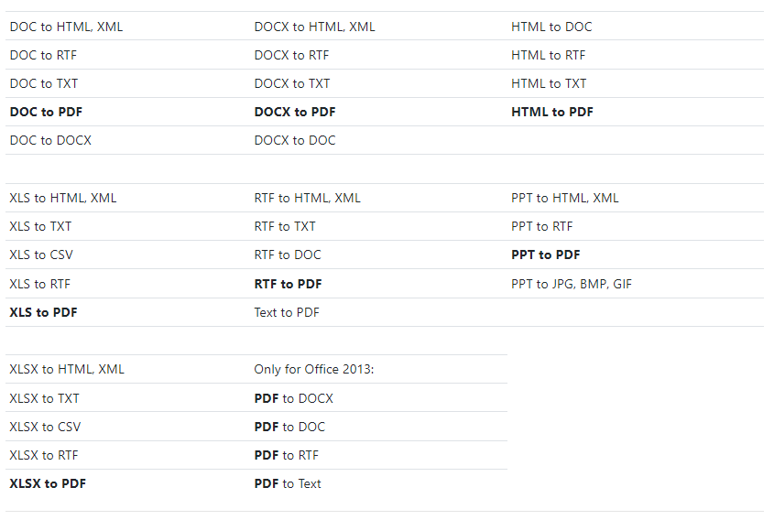Click XLSX to PDF link
Screen dimensions: 774x520
48,483
